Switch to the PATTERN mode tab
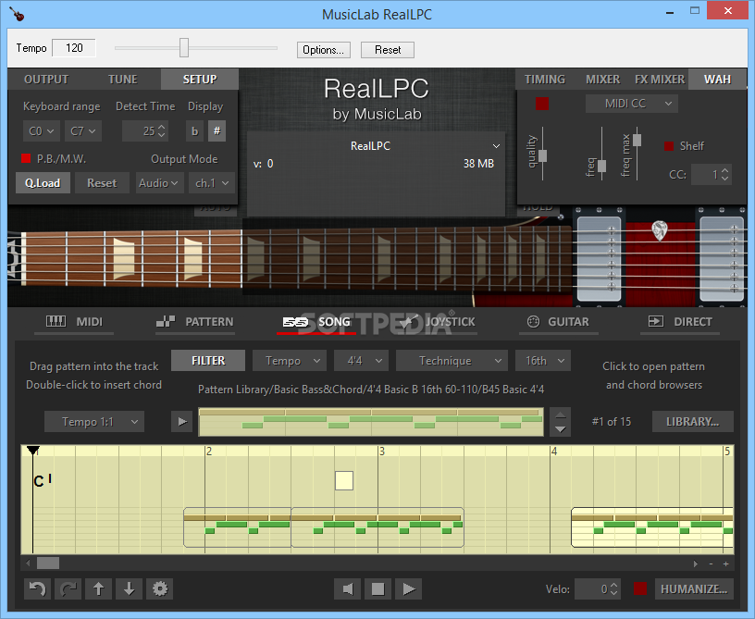 195,322
